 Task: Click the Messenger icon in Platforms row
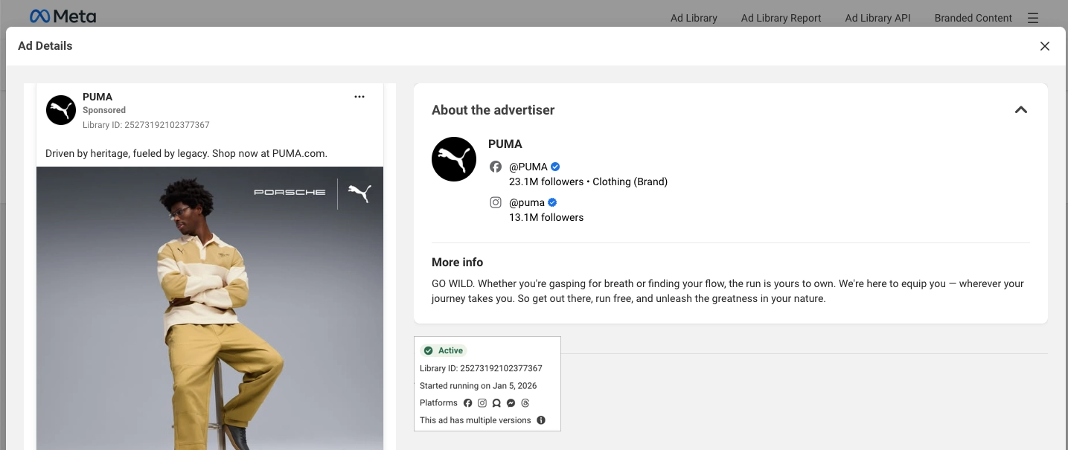coord(511,403)
